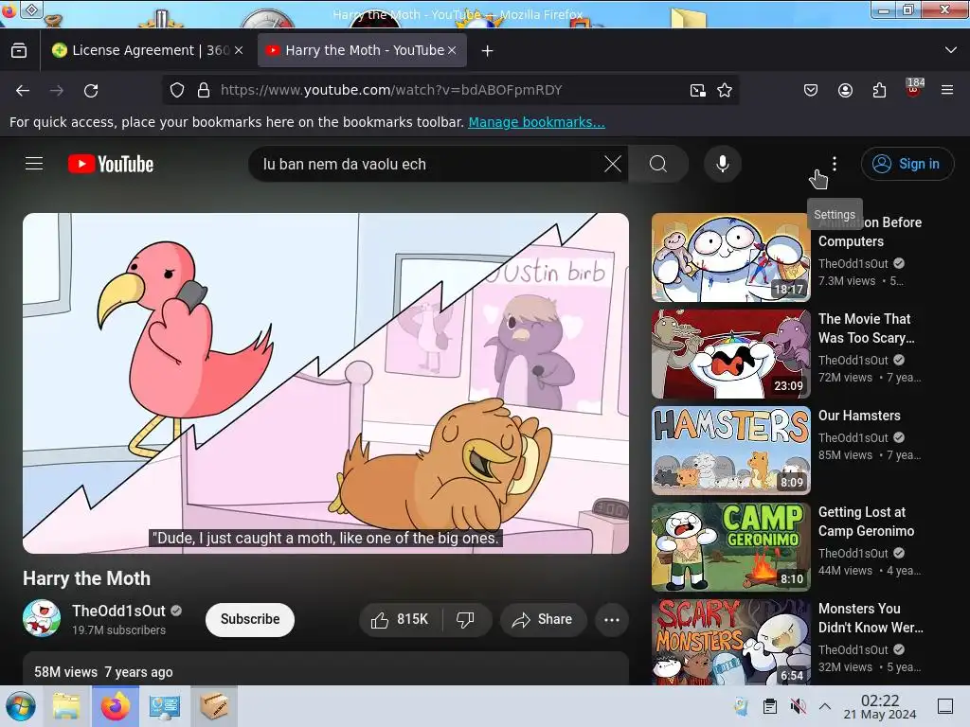Open File Explorer from taskbar
The width and height of the screenshot is (970, 727).
(66, 706)
